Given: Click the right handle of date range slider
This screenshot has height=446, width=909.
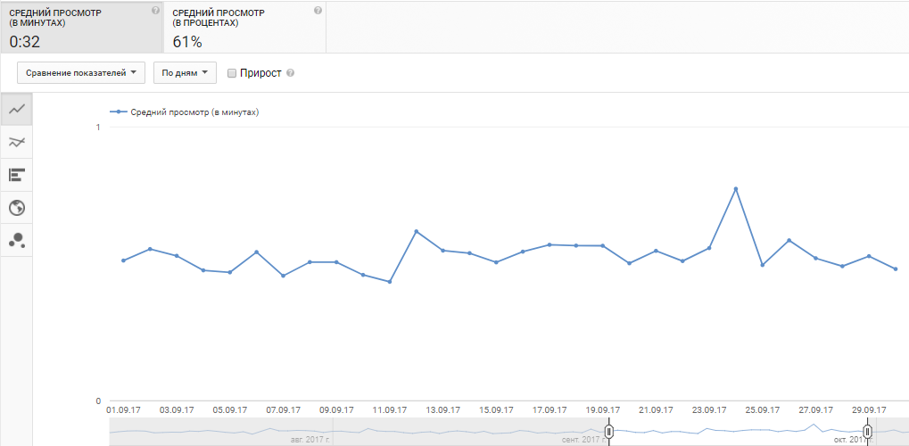Looking at the screenshot, I should pos(867,432).
